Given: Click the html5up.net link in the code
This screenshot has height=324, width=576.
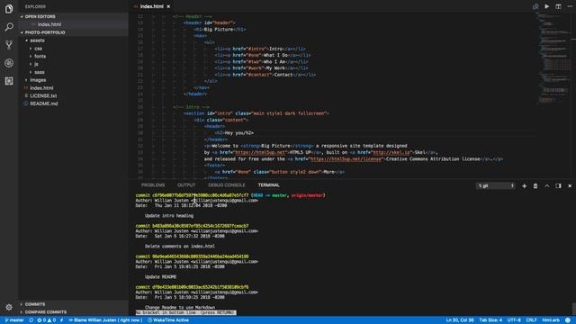Looking at the screenshot, I should tap(260, 152).
